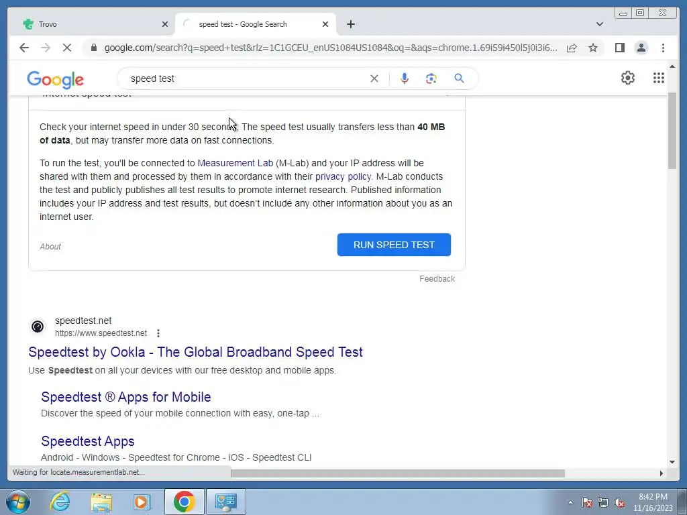Open Speedtest Apps sublink
This screenshot has height=515, width=687.
coord(88,441)
